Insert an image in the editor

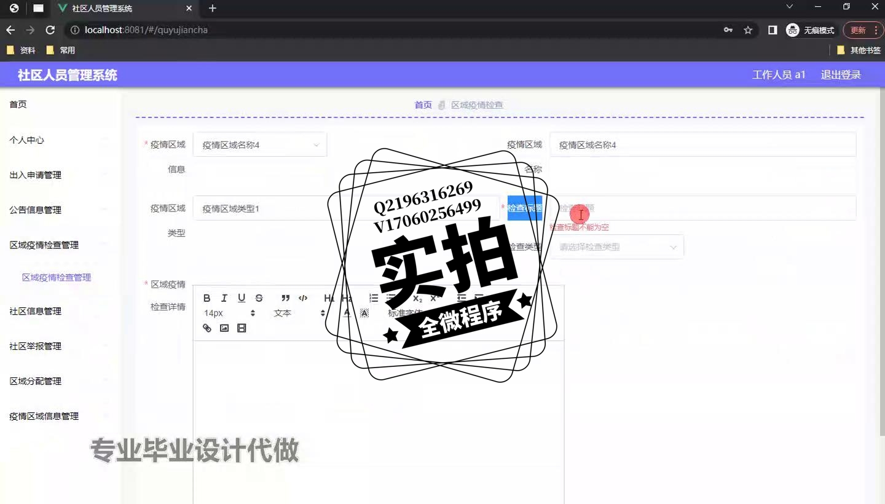(x=224, y=328)
